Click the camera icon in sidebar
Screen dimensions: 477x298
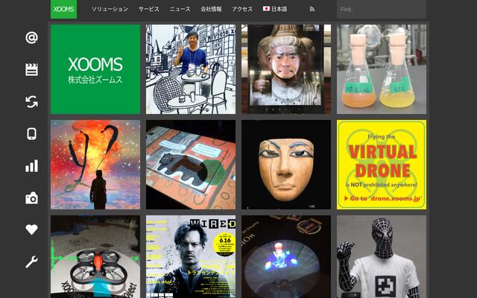click(x=31, y=198)
